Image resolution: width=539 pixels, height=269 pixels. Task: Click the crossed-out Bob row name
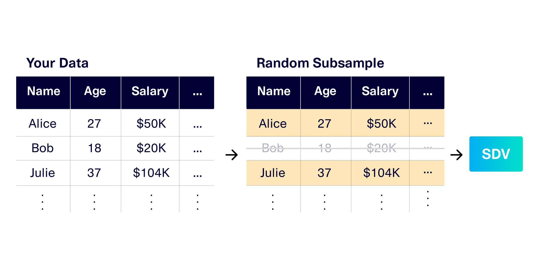click(273, 148)
